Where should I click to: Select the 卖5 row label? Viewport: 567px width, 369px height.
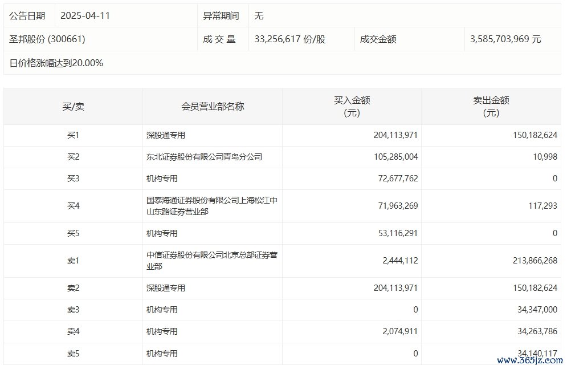click(x=73, y=354)
